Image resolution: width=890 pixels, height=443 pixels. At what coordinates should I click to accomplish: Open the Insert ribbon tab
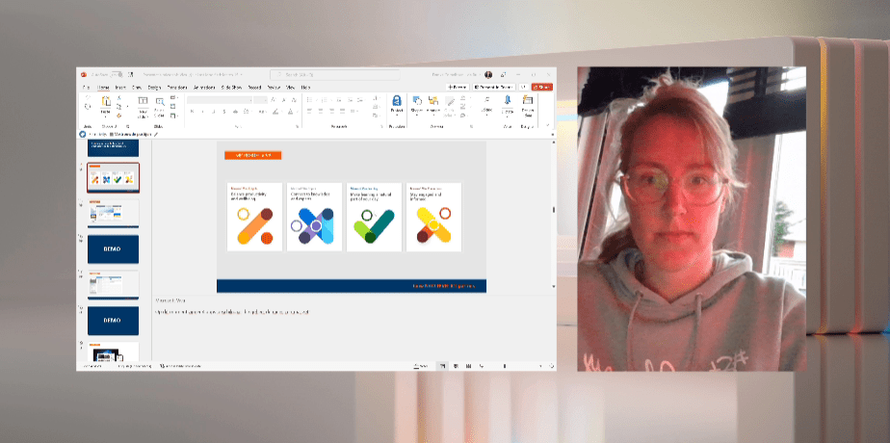[x=121, y=87]
